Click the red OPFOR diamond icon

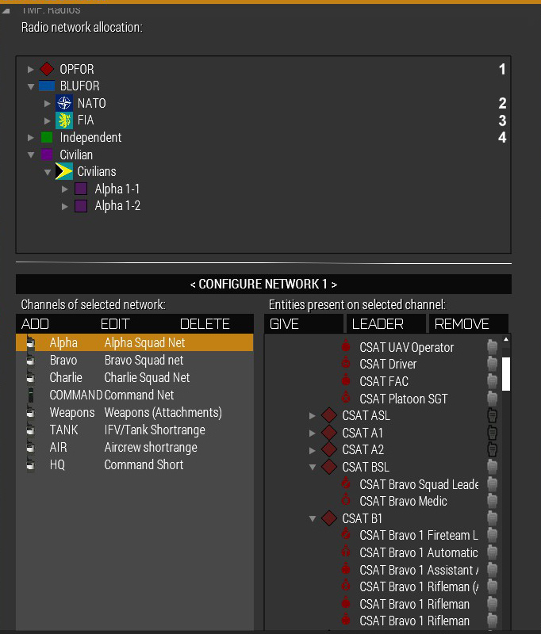coord(47,69)
